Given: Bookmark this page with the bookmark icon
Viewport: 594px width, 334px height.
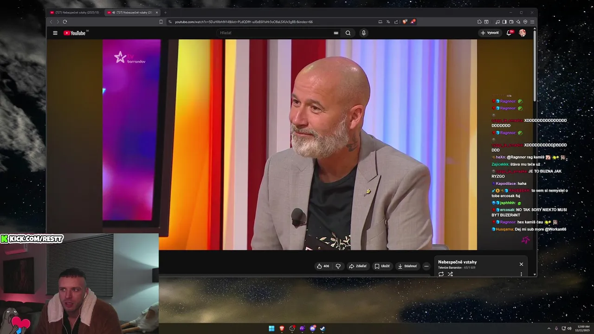Looking at the screenshot, I should [161, 22].
